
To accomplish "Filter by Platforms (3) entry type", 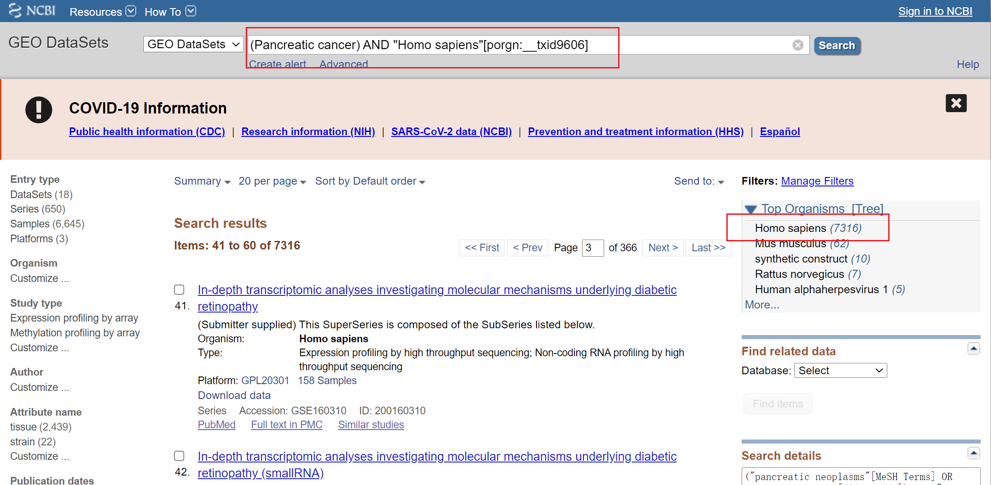I will pos(39,239).
